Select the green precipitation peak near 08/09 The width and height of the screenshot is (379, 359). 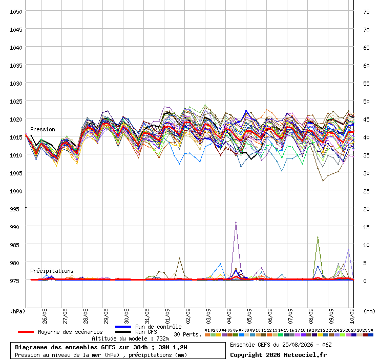click(x=318, y=237)
